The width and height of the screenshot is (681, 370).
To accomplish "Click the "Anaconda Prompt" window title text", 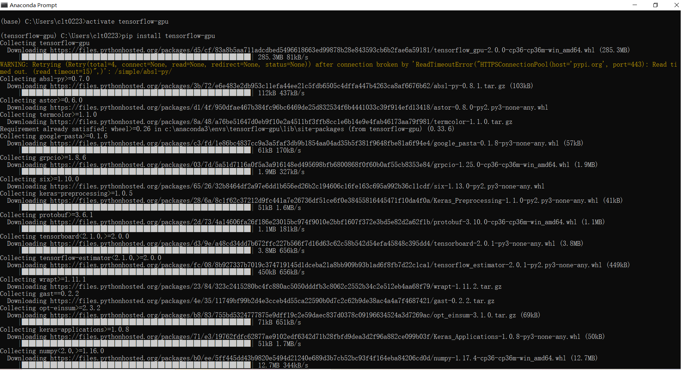I will (x=33, y=5).
